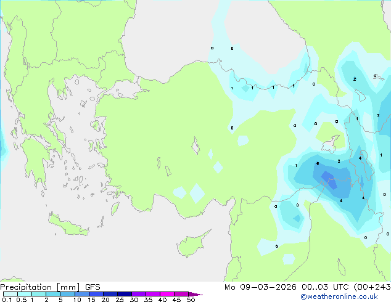
Task: Click the 'Mo 09-03-2026' date text
Action: click(260, 287)
